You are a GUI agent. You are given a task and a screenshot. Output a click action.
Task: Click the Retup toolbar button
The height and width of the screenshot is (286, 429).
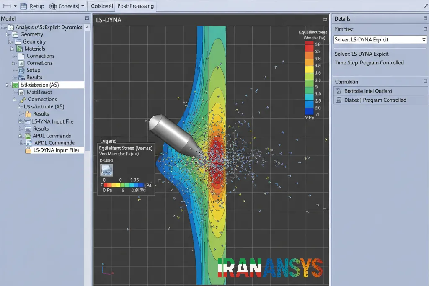33,6
